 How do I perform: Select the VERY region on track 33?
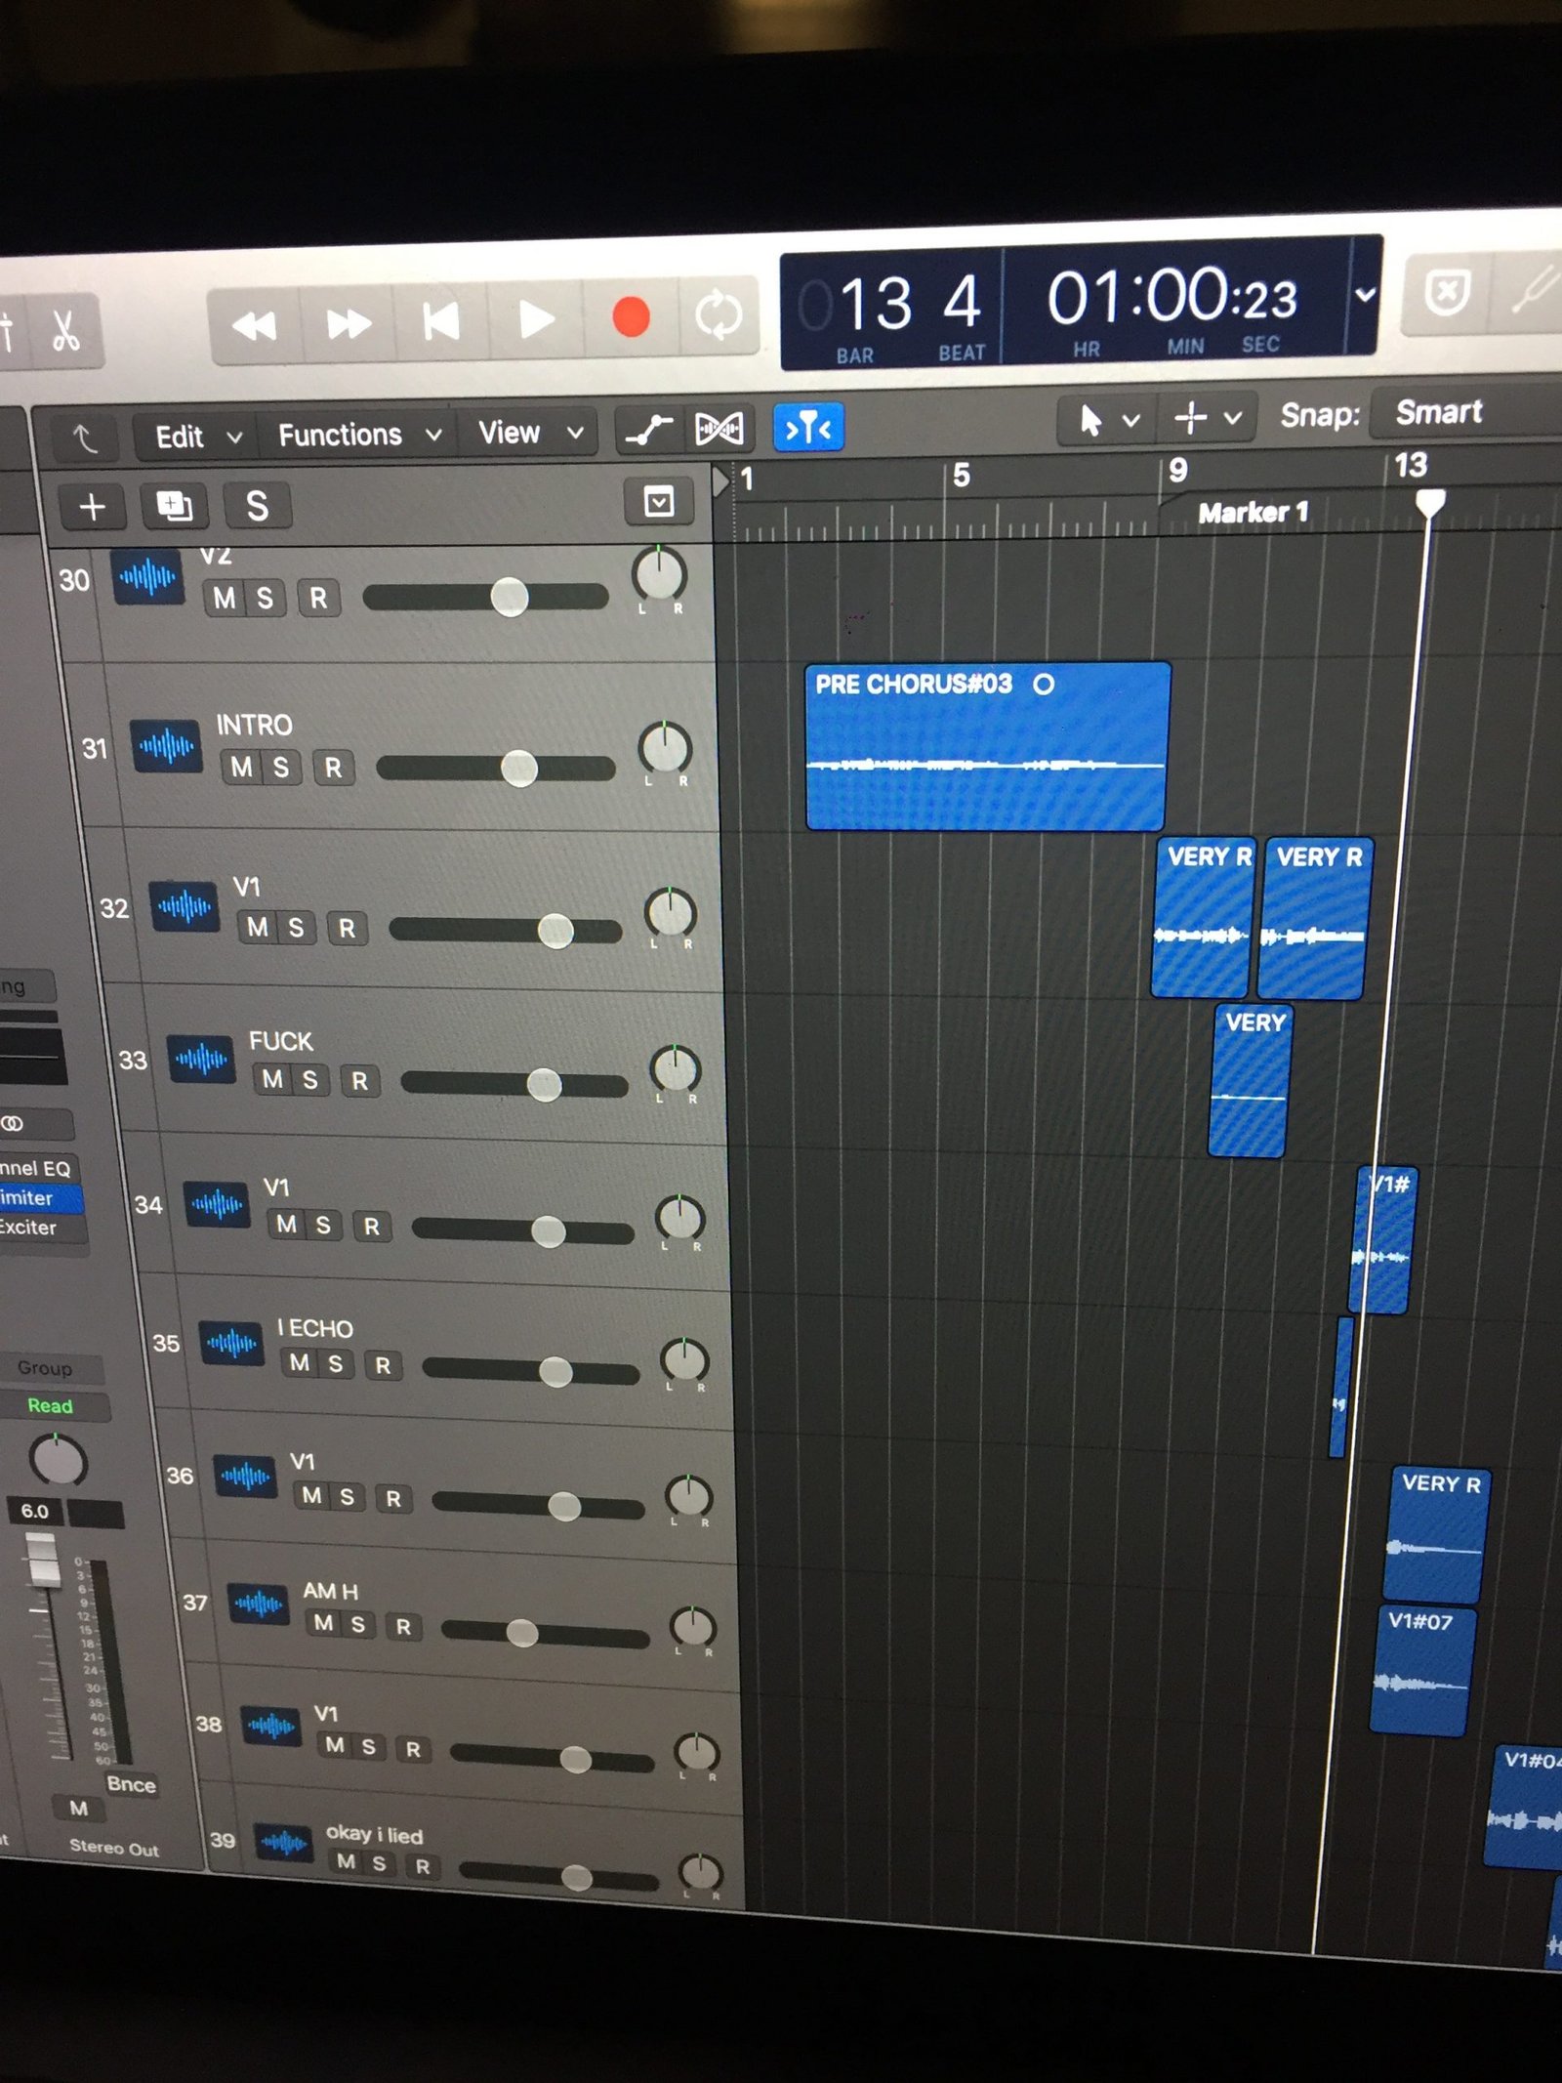point(1250,1080)
